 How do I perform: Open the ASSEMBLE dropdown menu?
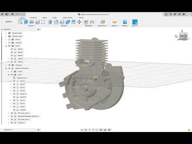click(x=89, y=26)
